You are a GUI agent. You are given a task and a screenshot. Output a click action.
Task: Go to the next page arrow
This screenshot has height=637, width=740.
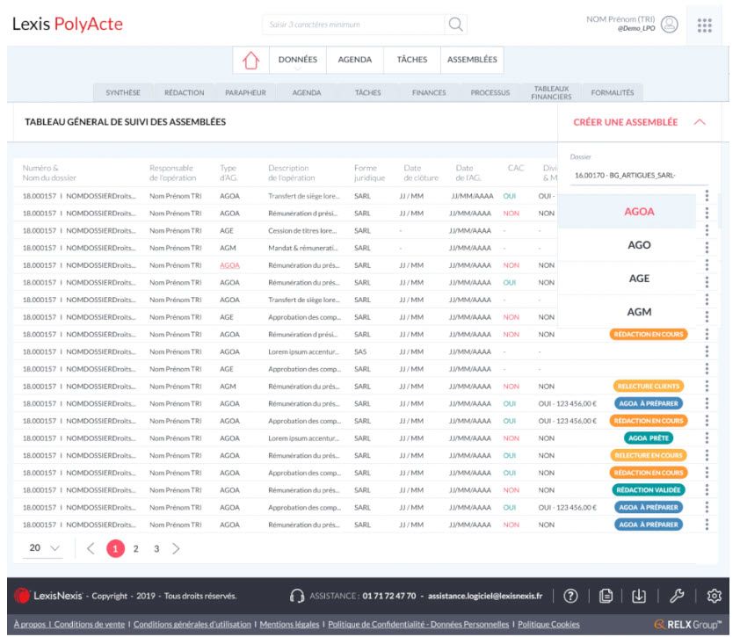point(176,548)
